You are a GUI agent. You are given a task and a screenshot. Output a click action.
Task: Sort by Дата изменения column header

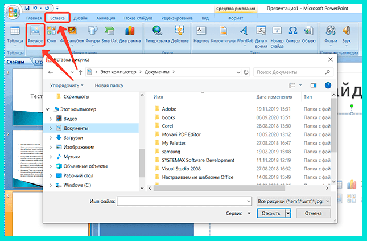274,97
